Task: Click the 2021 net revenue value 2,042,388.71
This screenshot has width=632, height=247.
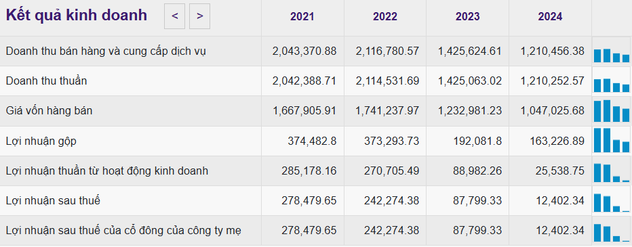Action: pyautogui.click(x=304, y=81)
